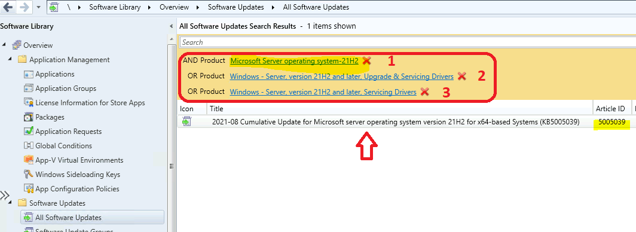Click the Windows Sideloading Keys icon

click(x=29, y=175)
